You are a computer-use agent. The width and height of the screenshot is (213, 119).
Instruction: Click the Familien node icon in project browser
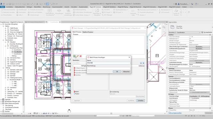[x=3, y=111]
